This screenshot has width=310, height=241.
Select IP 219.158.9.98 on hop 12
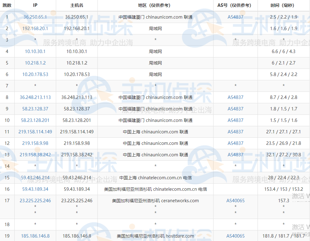35,143
